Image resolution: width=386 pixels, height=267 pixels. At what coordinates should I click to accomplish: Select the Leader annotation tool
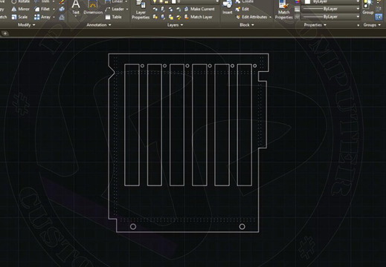pyautogui.click(x=115, y=9)
